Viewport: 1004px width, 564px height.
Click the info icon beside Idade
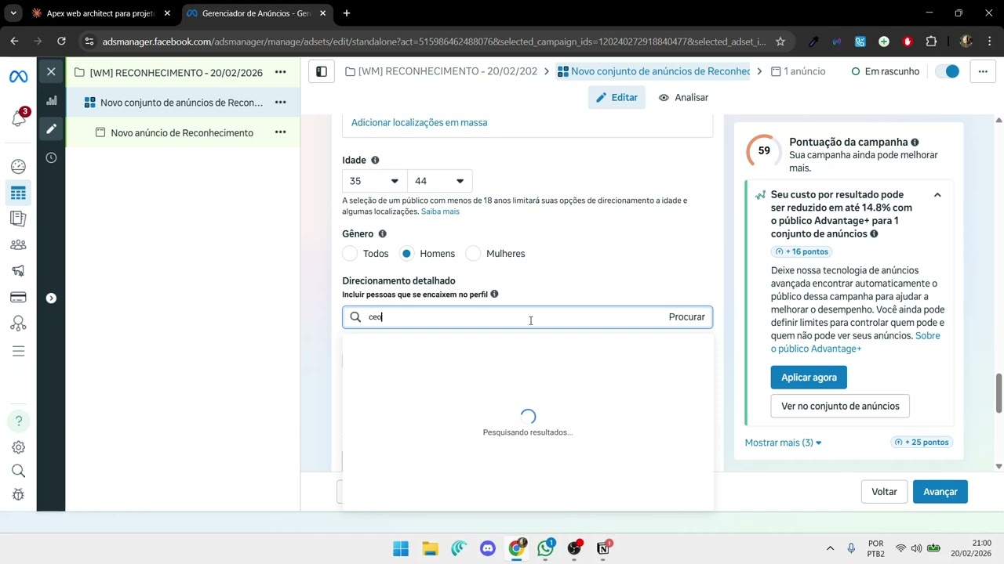click(375, 160)
